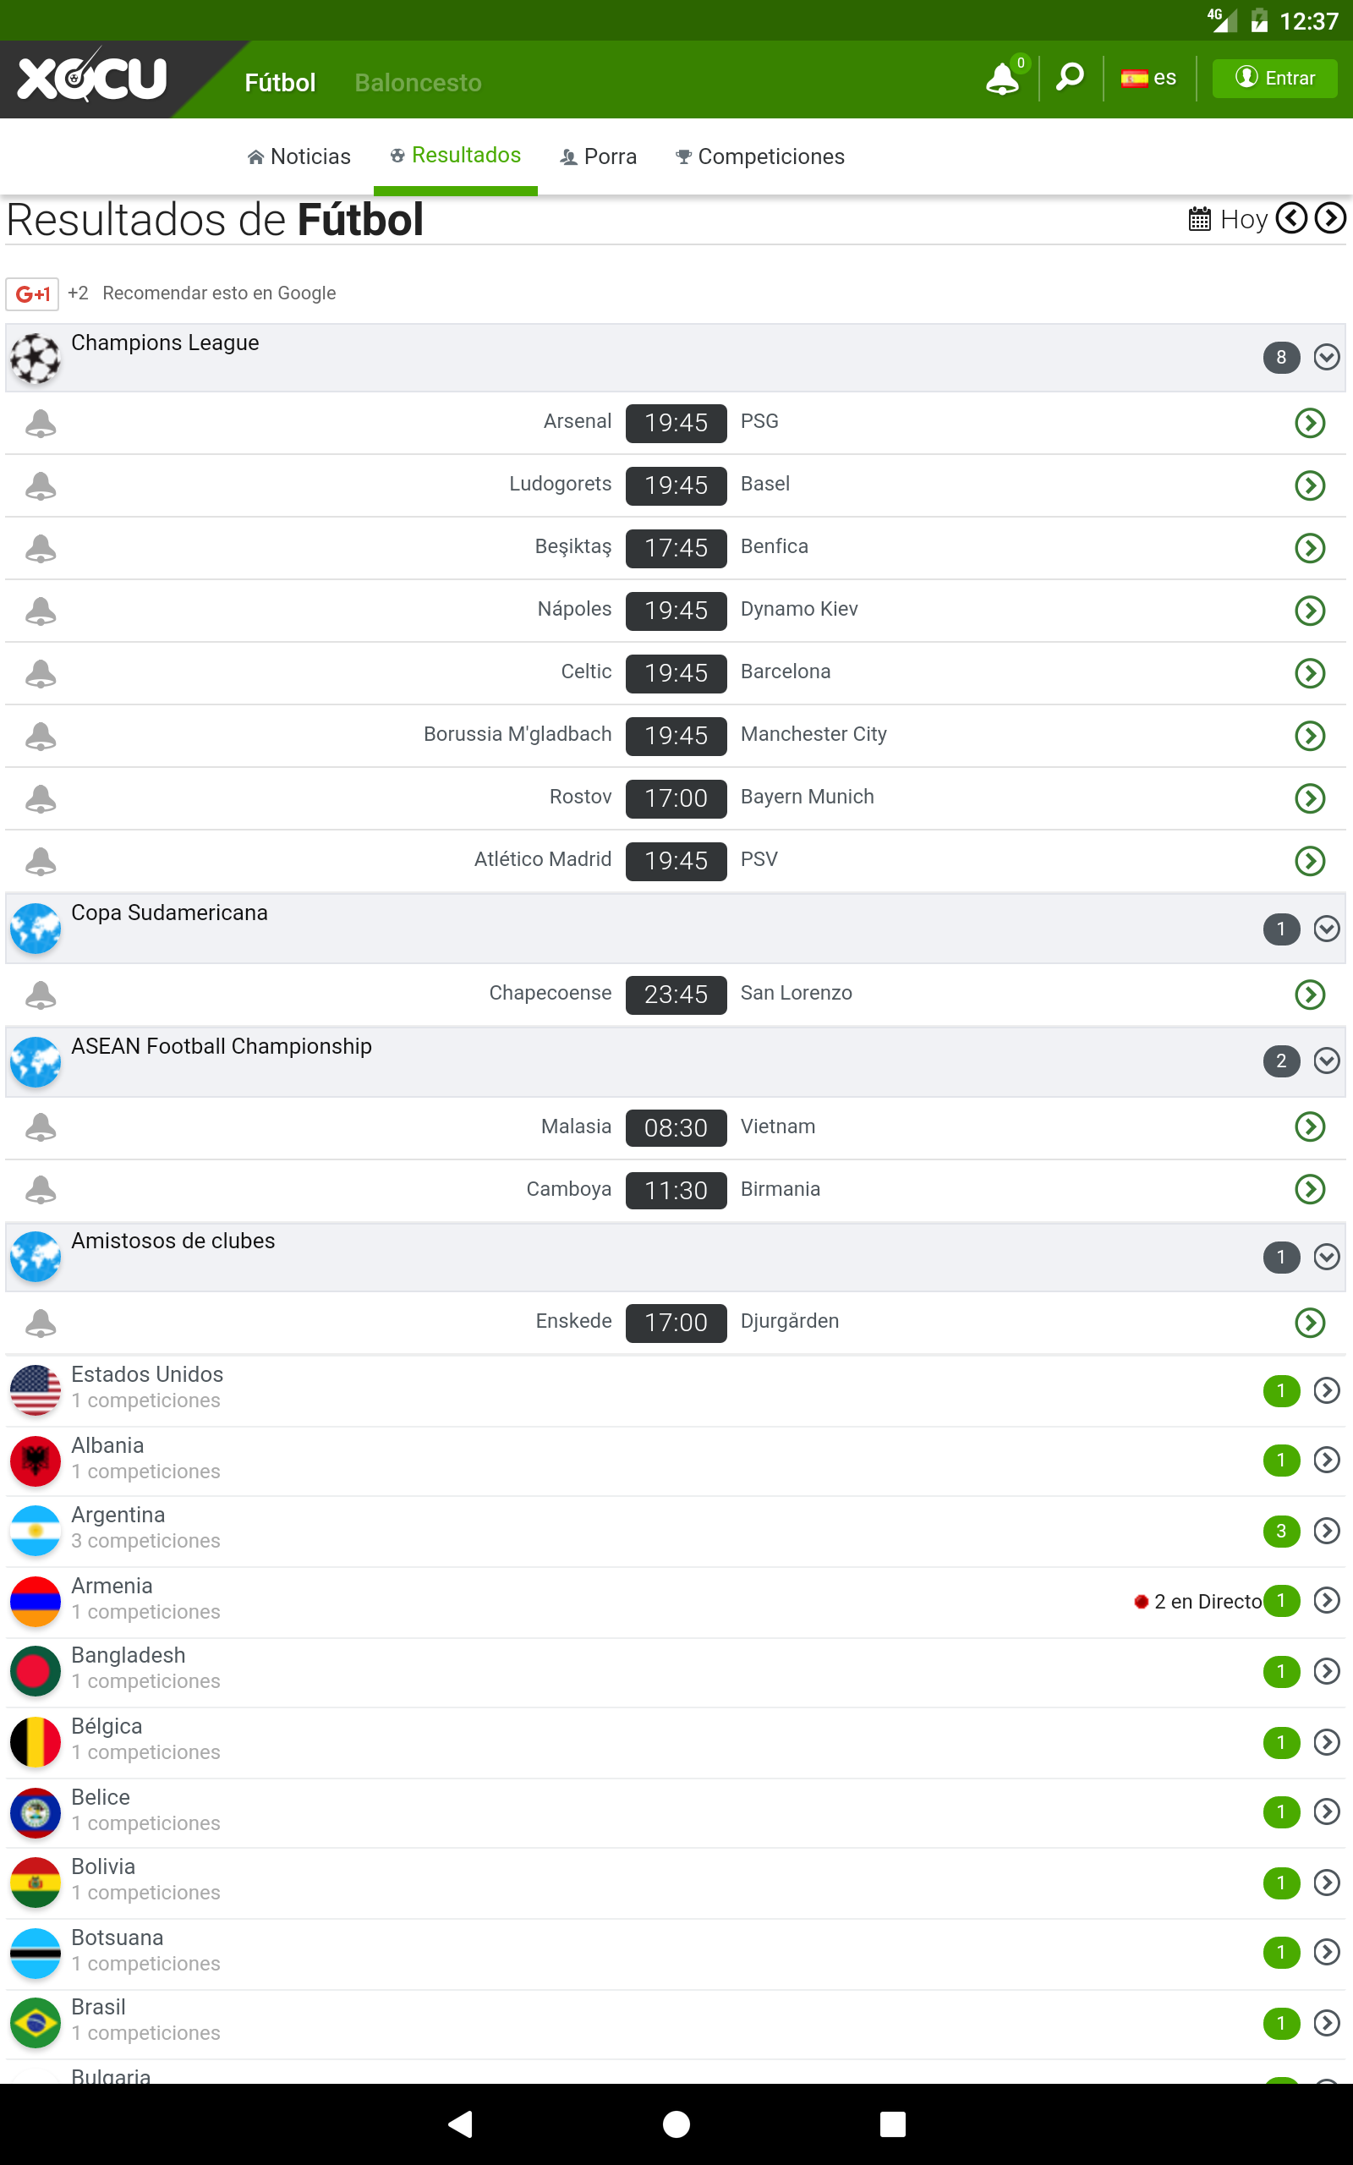Open the search magnifier icon
1353x2165 pixels.
click(1070, 78)
